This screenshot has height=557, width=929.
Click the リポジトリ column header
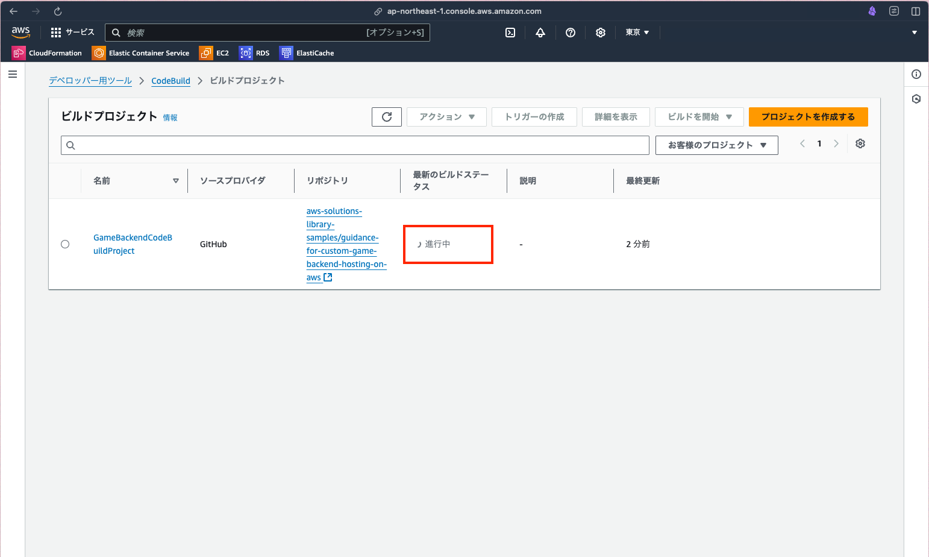pos(327,181)
